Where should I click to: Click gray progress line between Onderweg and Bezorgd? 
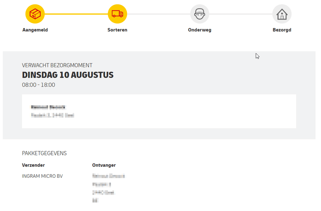point(241,14)
